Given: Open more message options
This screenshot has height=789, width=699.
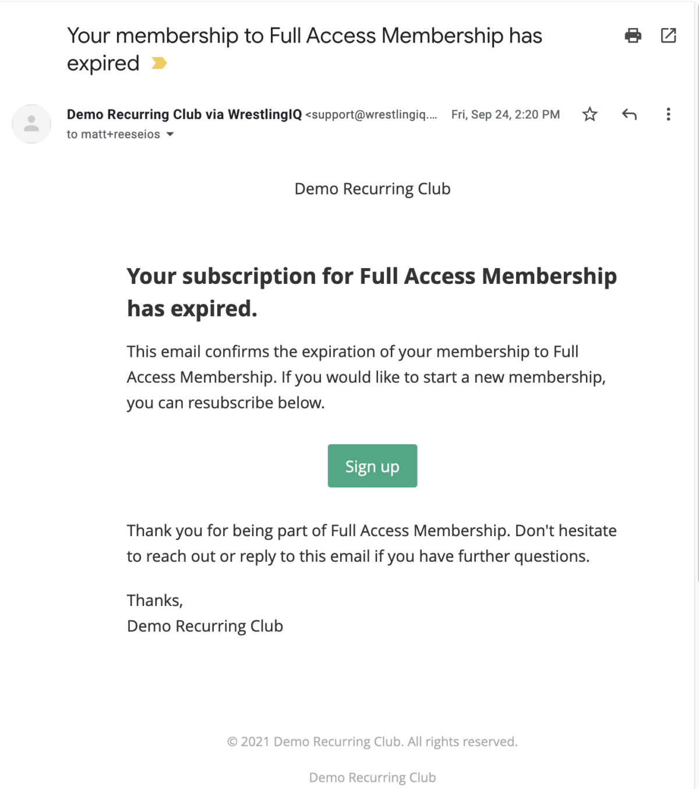Looking at the screenshot, I should click(x=668, y=114).
